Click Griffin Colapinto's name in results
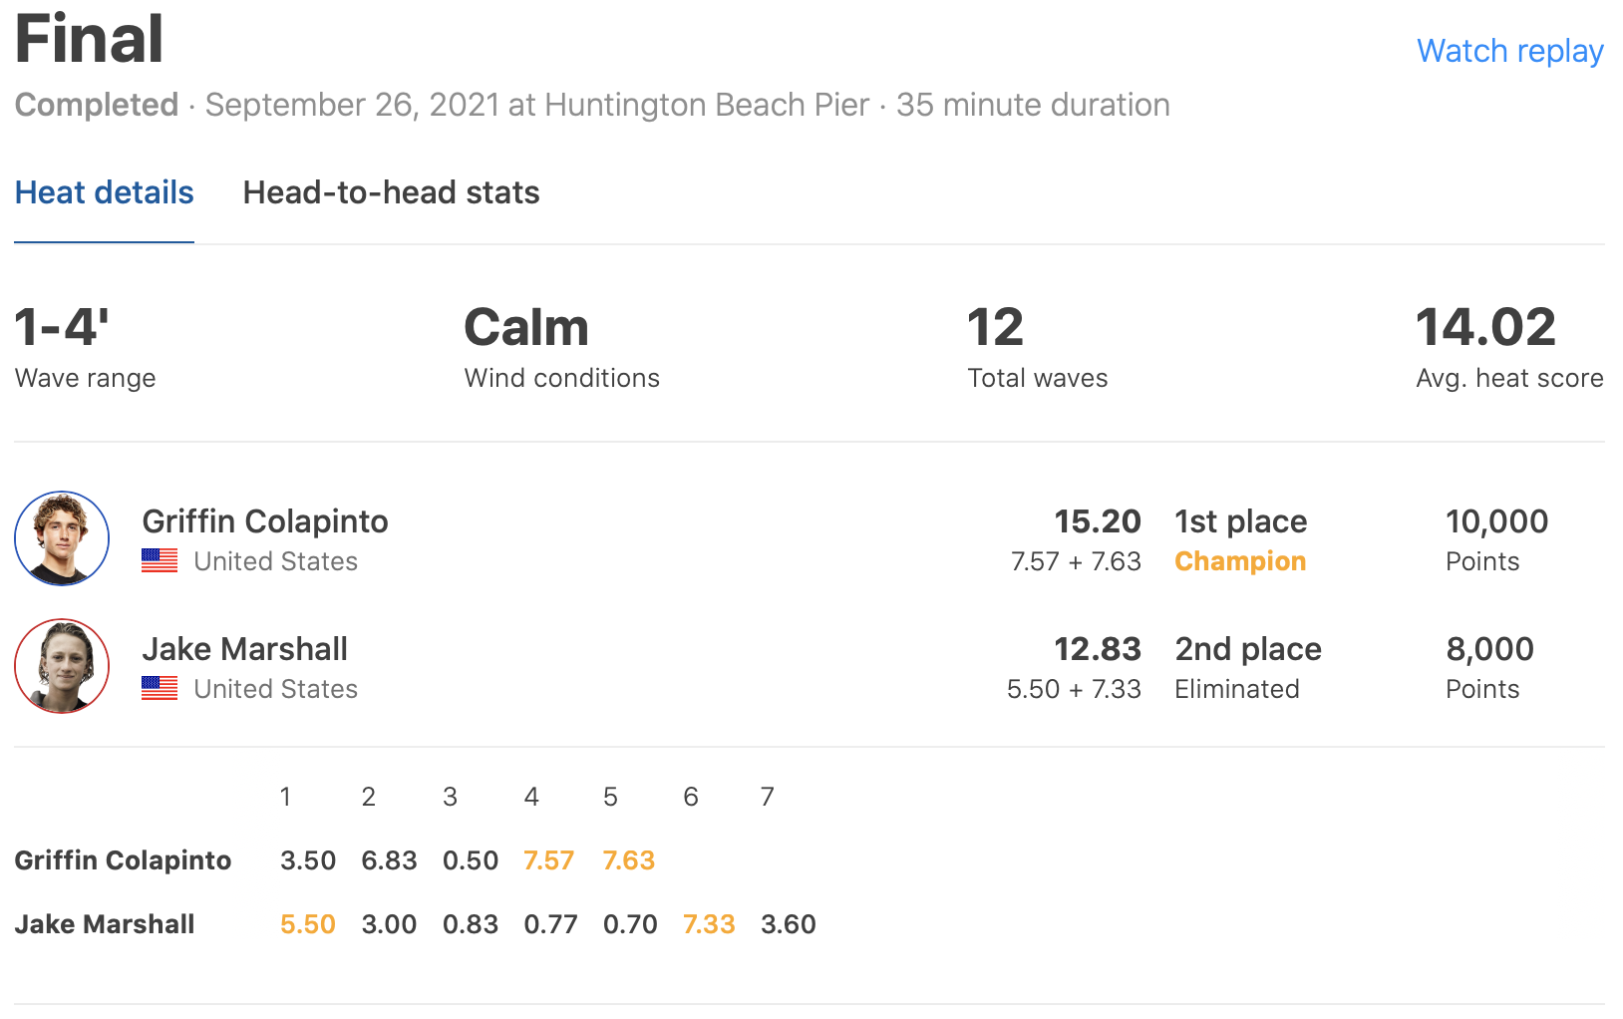 click(265, 521)
